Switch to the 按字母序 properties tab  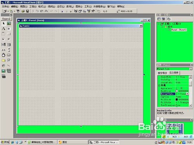tap(162, 73)
